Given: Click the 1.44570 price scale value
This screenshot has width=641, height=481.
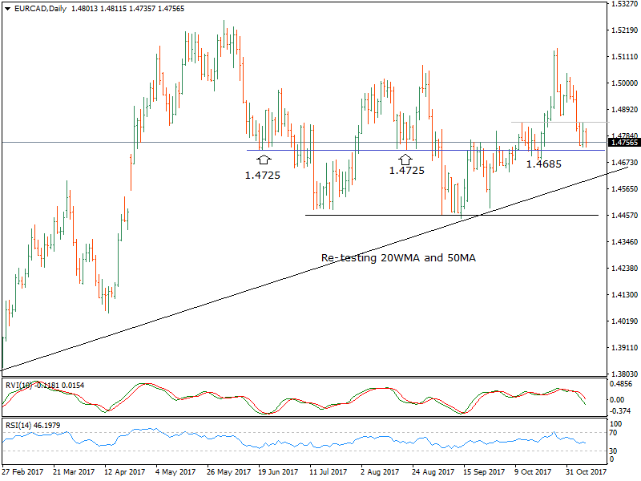Looking at the screenshot, I should pos(624,215).
